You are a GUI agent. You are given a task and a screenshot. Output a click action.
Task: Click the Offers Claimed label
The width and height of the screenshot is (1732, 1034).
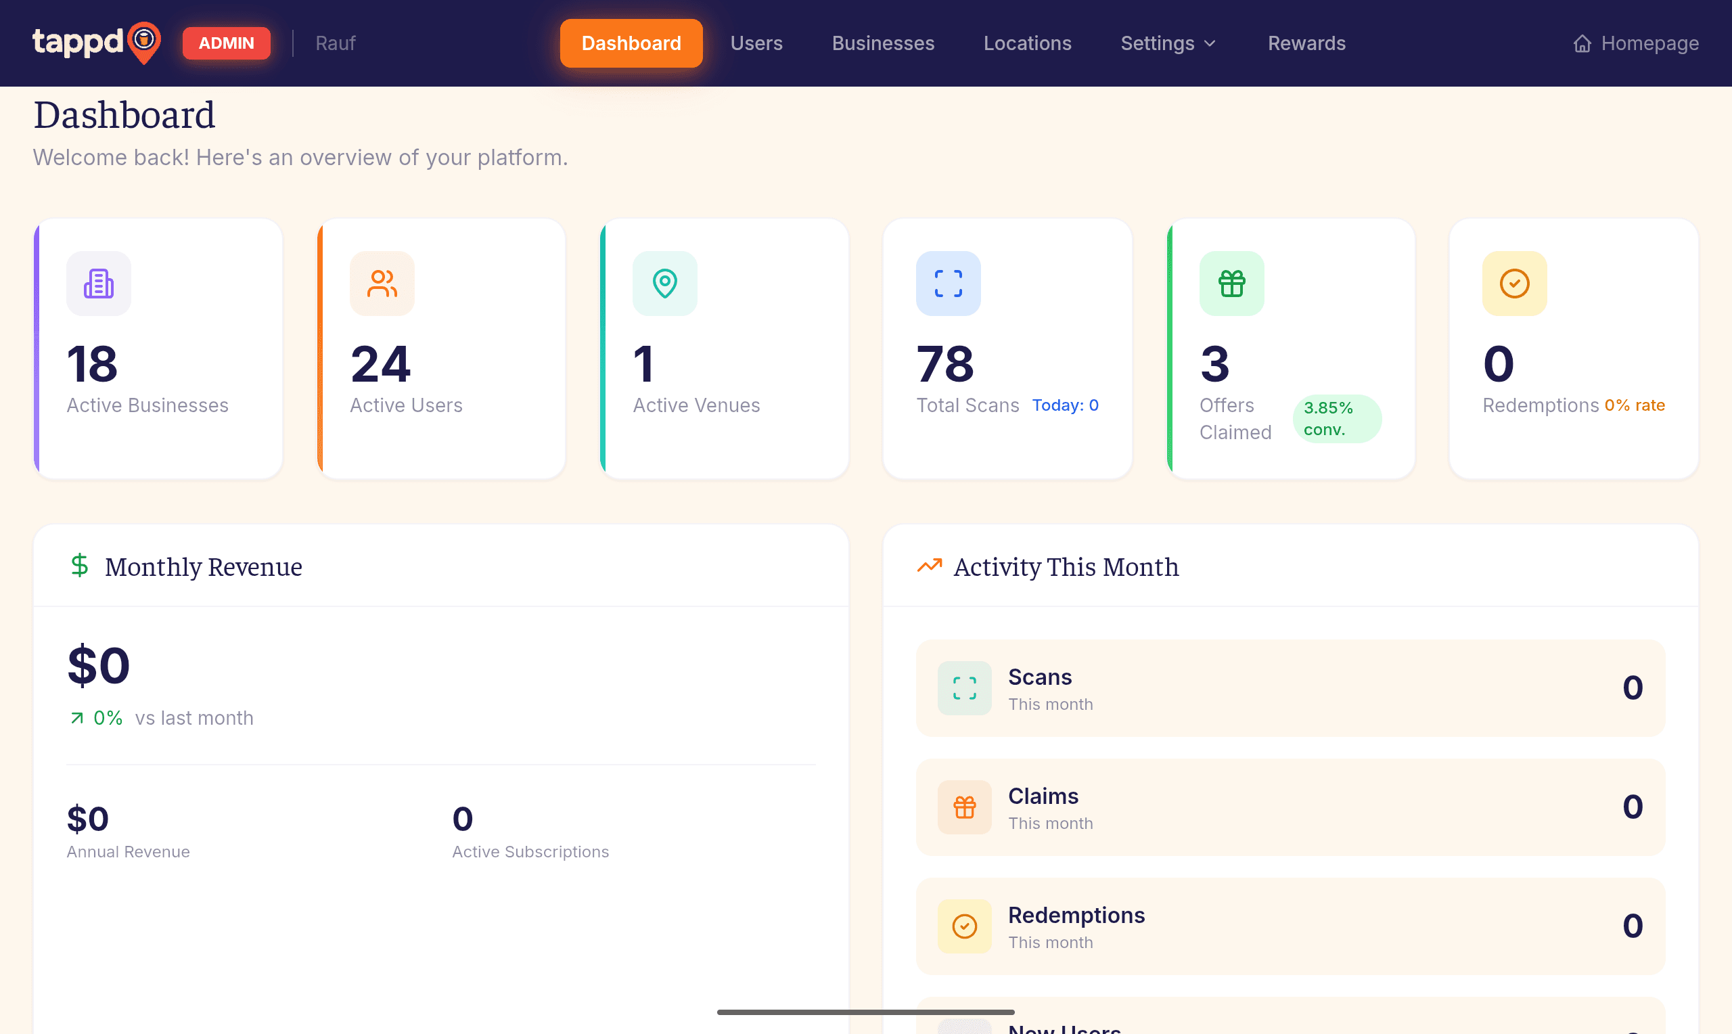point(1235,419)
